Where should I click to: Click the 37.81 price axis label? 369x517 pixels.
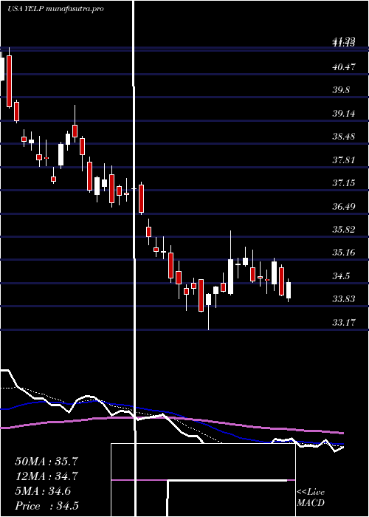[344, 160]
